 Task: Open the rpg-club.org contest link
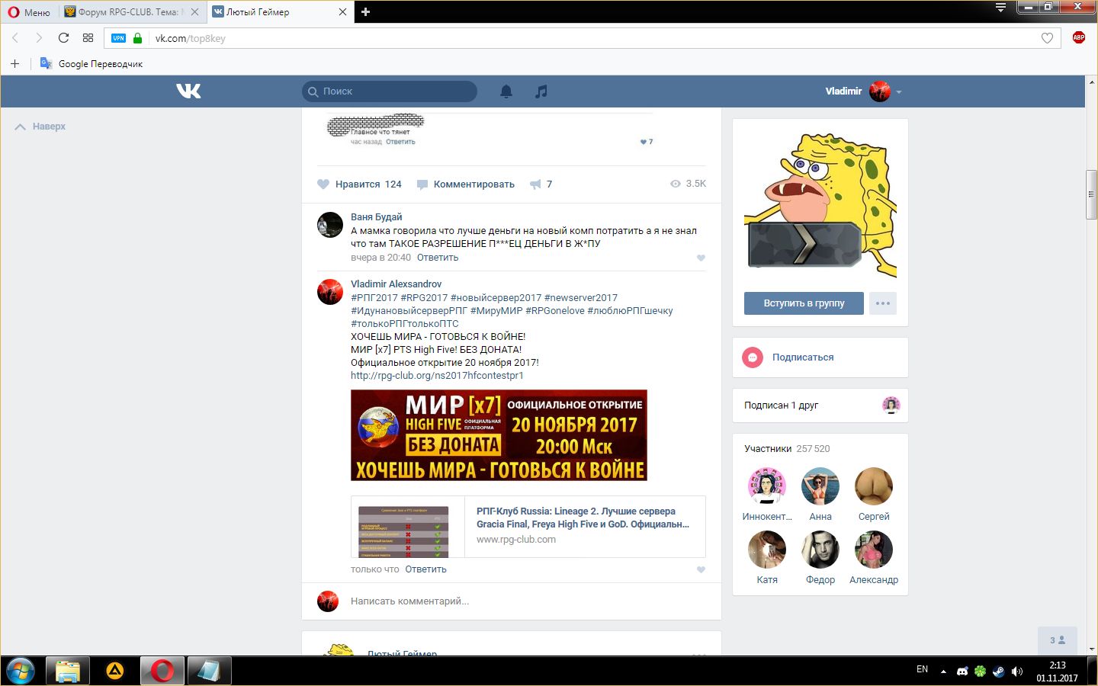click(437, 376)
